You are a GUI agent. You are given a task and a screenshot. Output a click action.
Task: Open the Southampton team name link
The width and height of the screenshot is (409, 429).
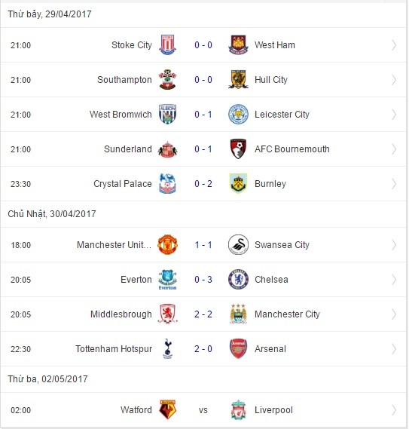(124, 80)
